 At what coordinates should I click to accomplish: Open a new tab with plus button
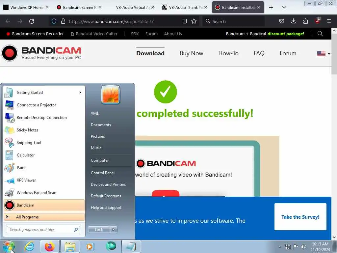pos(271,8)
